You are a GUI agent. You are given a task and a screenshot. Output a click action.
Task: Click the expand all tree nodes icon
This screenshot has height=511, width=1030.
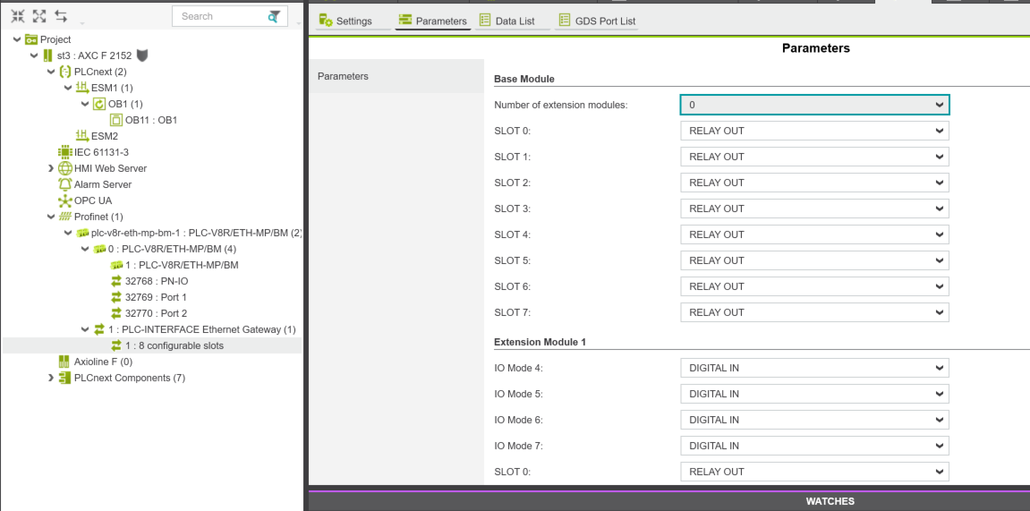coord(39,16)
